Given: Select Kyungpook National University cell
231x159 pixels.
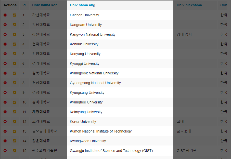Looking at the screenshot, I should pyautogui.click(x=120, y=73).
